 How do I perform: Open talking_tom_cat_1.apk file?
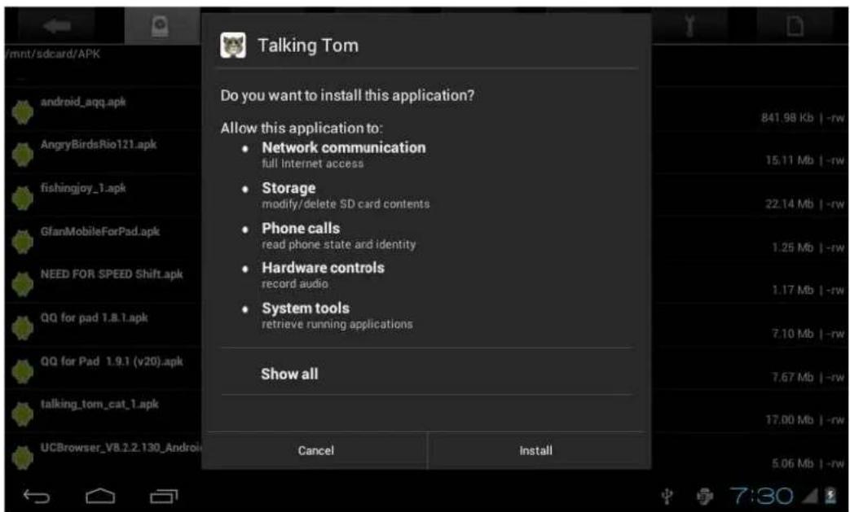pyautogui.click(x=99, y=405)
